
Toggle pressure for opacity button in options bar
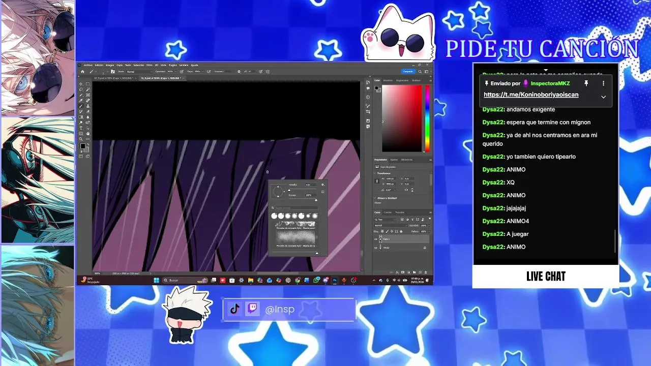pos(182,72)
